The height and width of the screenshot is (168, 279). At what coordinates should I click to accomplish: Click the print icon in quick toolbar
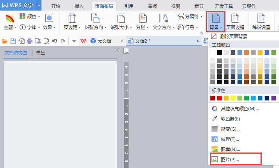pyautogui.click(x=29, y=41)
